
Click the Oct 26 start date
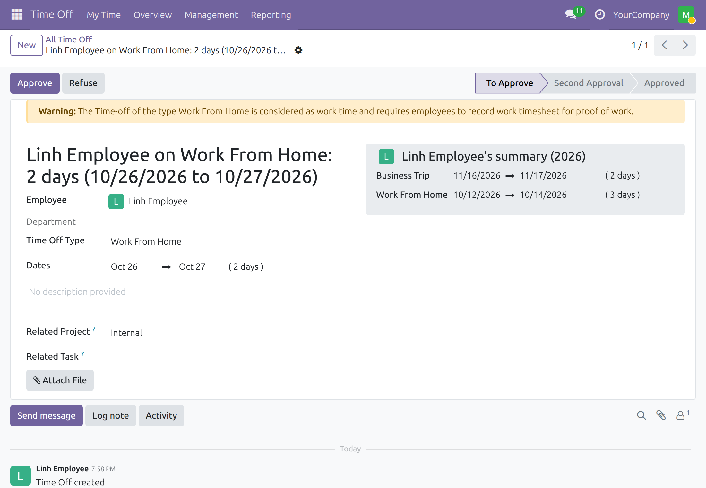coord(124,266)
